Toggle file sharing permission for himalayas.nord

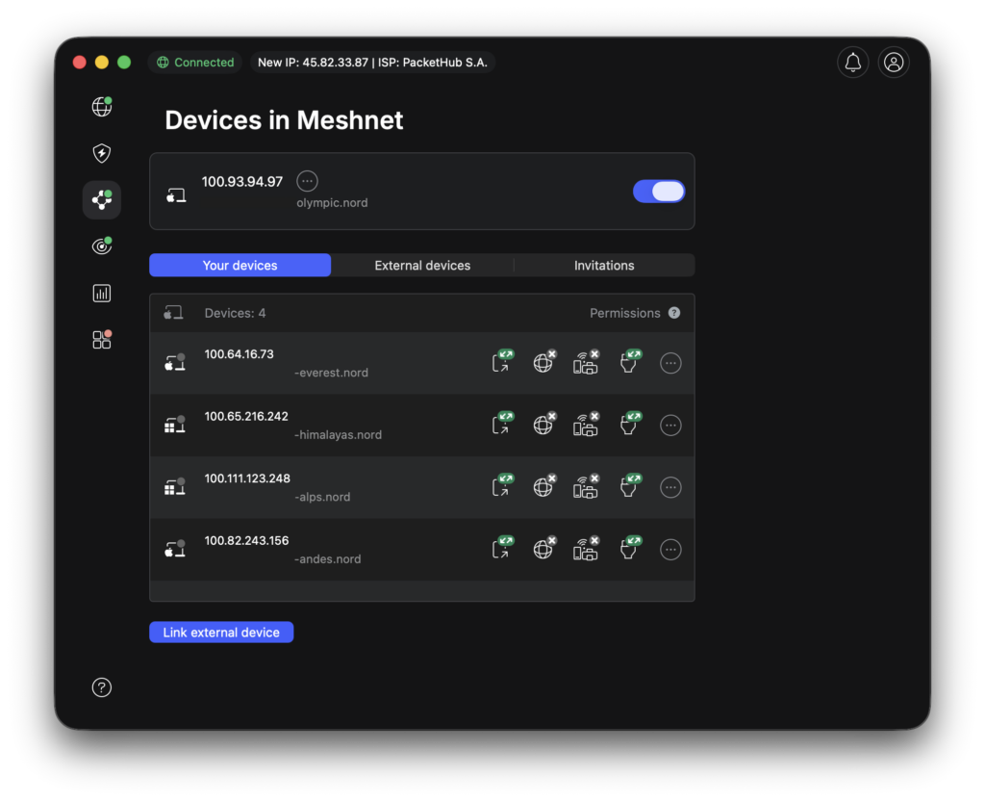[630, 424]
